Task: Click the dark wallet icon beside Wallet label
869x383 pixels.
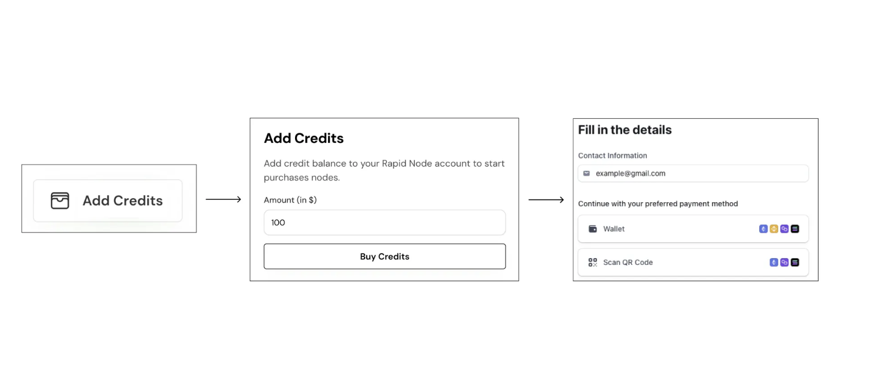Action: pyautogui.click(x=593, y=229)
